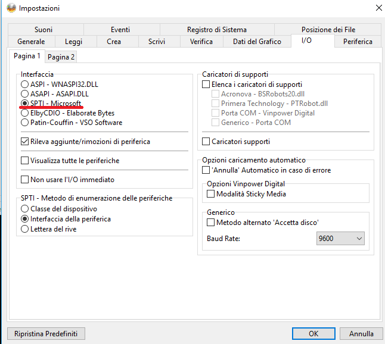This screenshot has width=385, height=344.
Task: Switch to the Leggi tab
Action: (76, 42)
